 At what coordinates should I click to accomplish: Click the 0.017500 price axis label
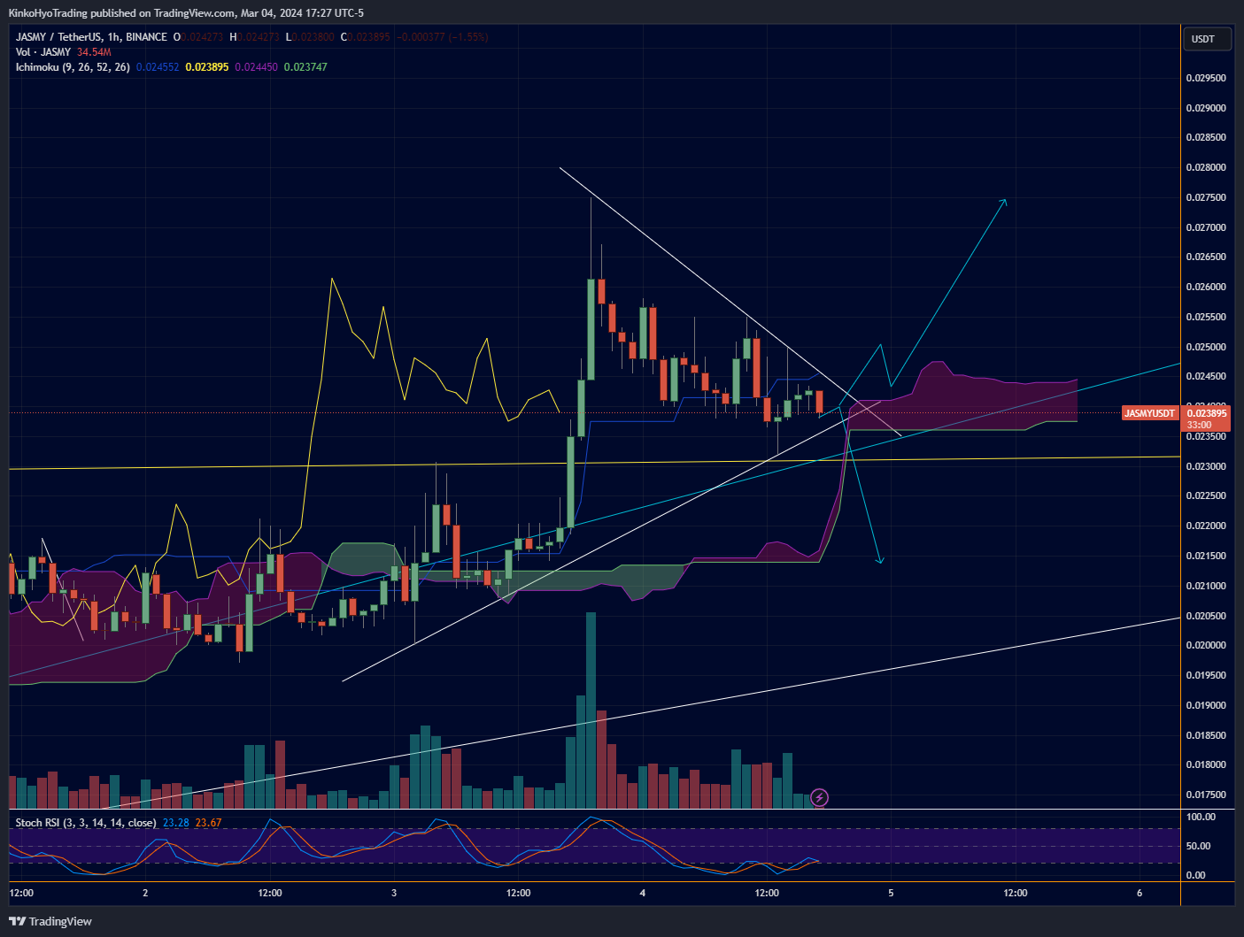coord(1206,795)
